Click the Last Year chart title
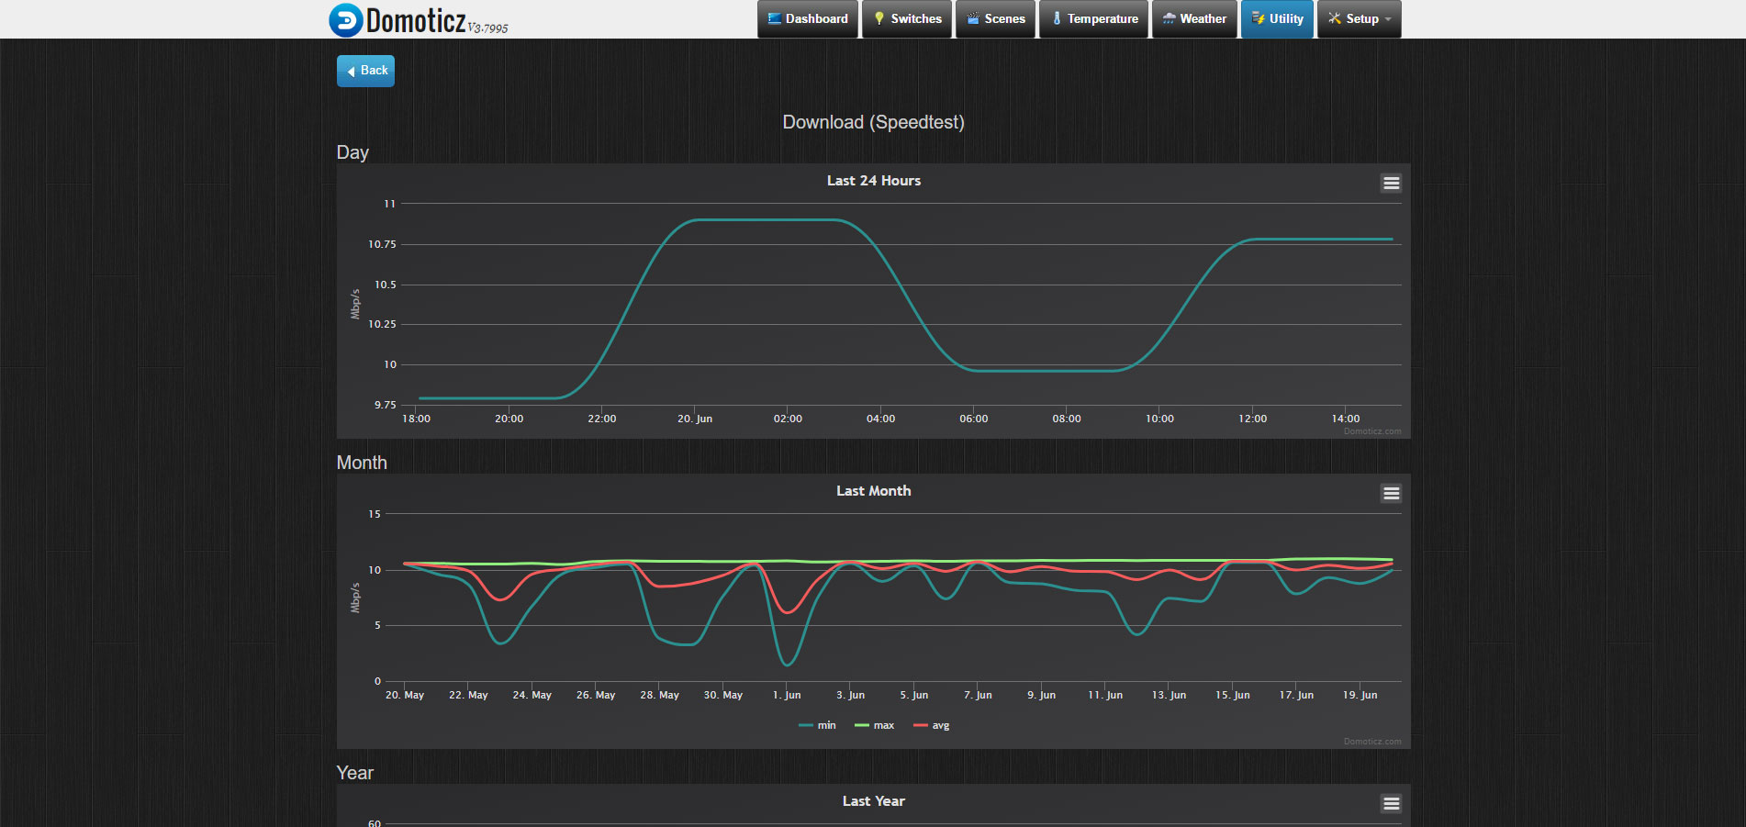Viewport: 1746px width, 827px height. click(874, 801)
